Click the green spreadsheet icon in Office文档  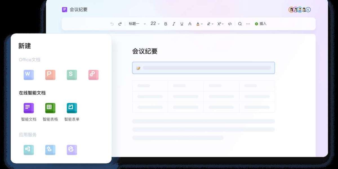(72, 74)
